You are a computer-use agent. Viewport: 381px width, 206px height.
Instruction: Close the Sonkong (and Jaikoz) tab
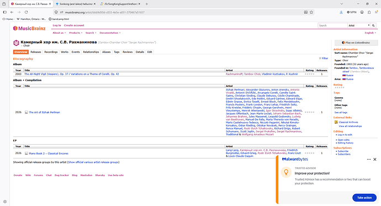(x=94, y=4)
